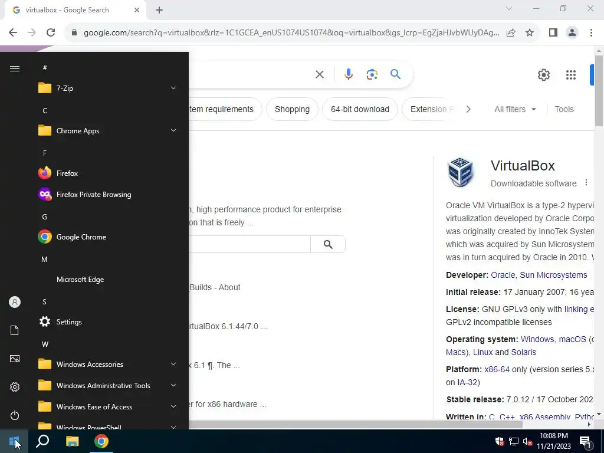The width and height of the screenshot is (604, 453).
Task: Start voice search with microphone icon
Action: [x=348, y=74]
